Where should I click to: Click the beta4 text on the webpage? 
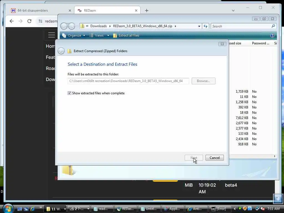pyautogui.click(x=231, y=185)
